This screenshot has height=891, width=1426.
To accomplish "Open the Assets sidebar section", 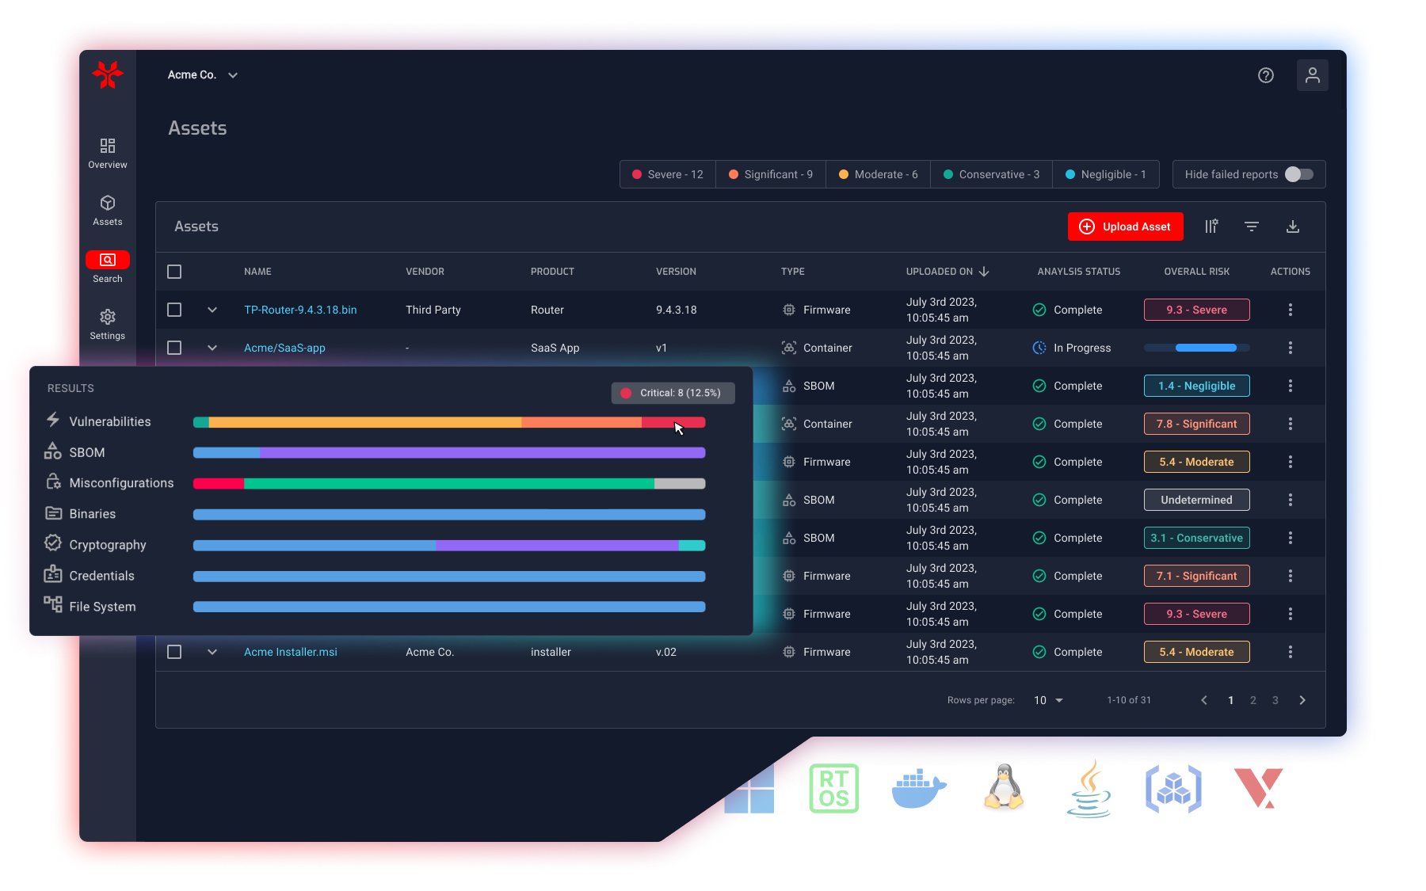I will 108,211.
